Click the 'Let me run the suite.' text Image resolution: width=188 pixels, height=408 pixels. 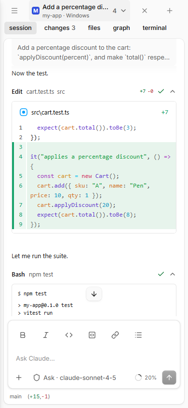pos(40,256)
